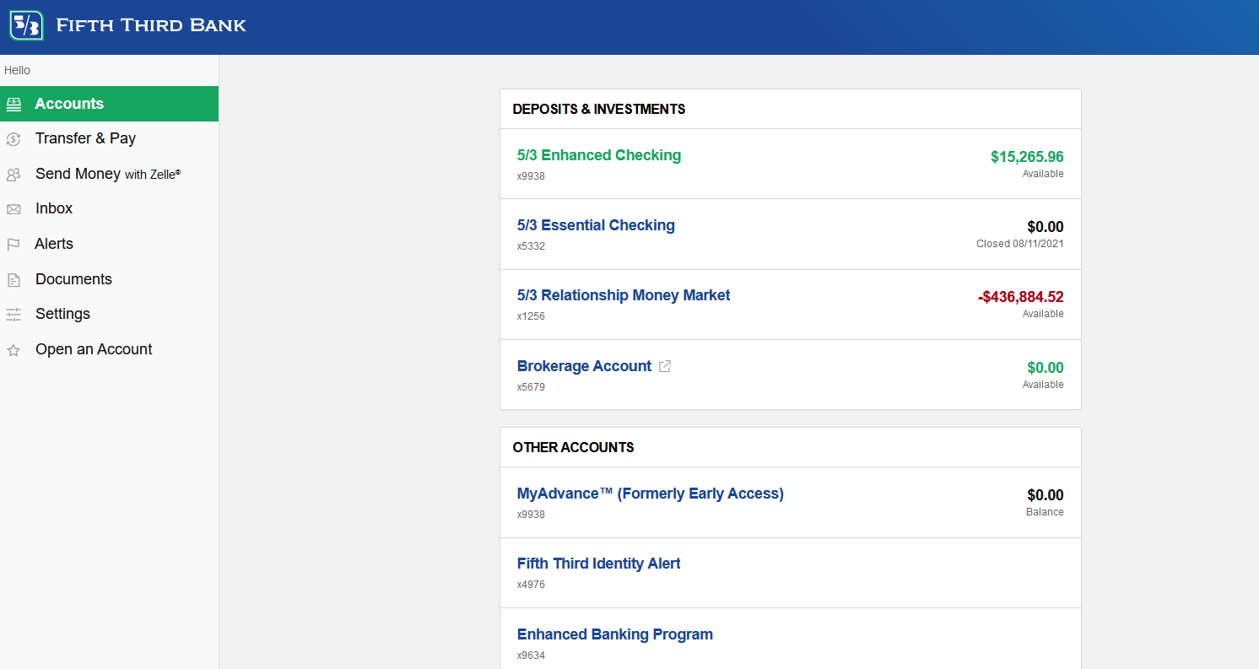Open Fifth Third Identity Alert
Image resolution: width=1259 pixels, height=669 pixels.
(x=599, y=564)
